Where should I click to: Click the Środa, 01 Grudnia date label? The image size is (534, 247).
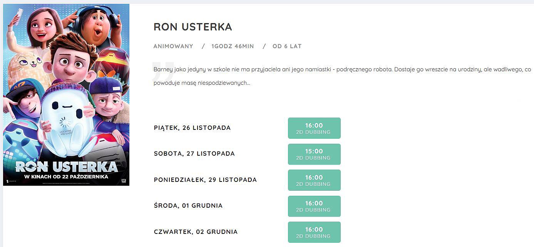click(188, 206)
